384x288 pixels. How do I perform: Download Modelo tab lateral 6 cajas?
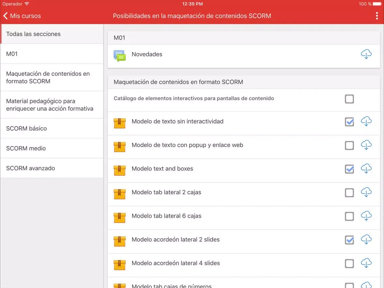[x=366, y=216]
